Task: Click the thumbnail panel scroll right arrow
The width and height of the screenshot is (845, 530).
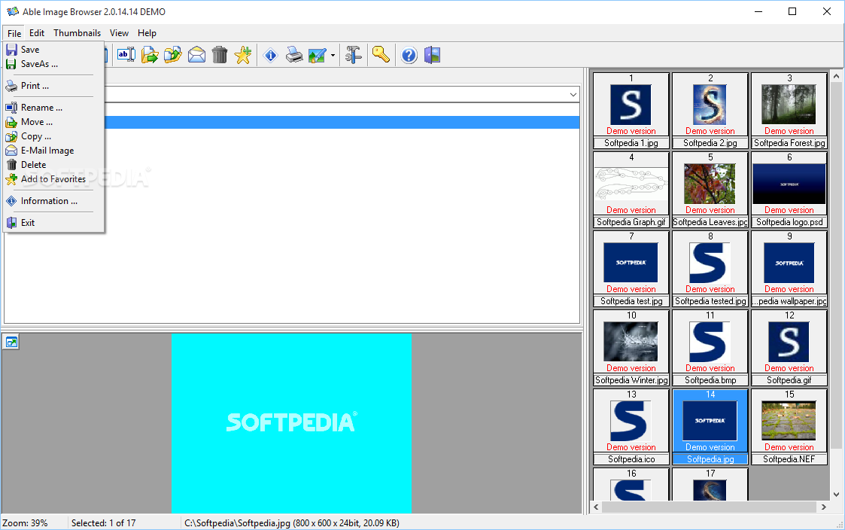Action: click(823, 507)
